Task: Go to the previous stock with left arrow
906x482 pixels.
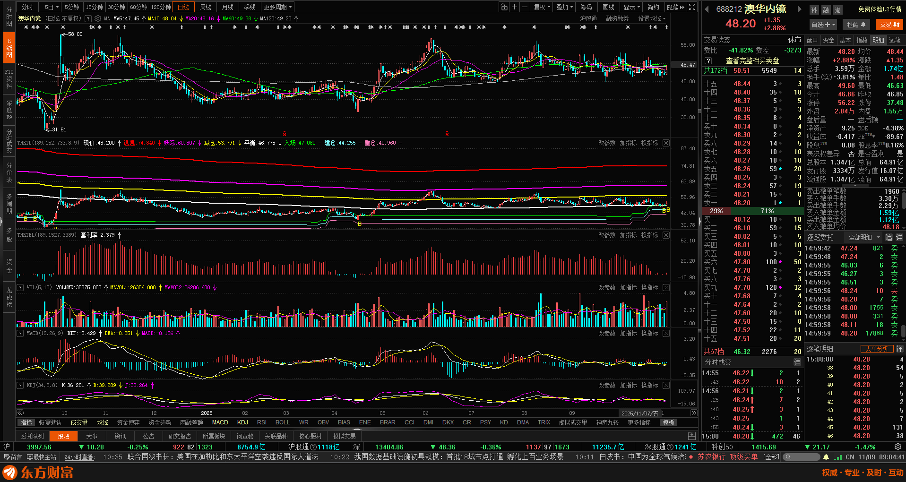Action: 707,9
